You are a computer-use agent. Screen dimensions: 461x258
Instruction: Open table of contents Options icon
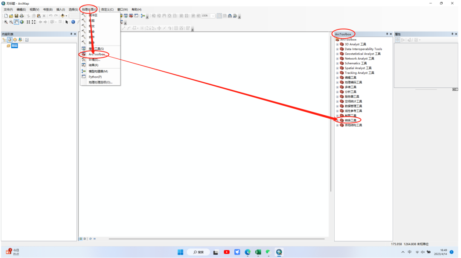[x=27, y=40]
